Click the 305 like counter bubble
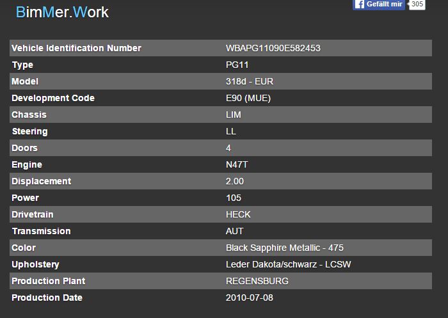This screenshot has height=318, width=448. coord(417,4)
